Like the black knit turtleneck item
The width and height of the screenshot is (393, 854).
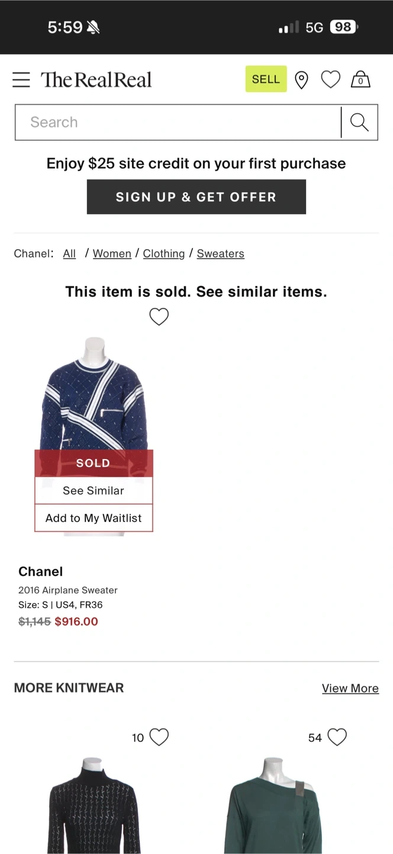[159, 737]
